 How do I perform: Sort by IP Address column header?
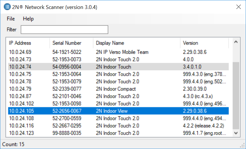click(28, 43)
